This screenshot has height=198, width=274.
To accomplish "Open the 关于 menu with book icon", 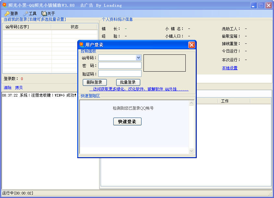I will point(48,13).
